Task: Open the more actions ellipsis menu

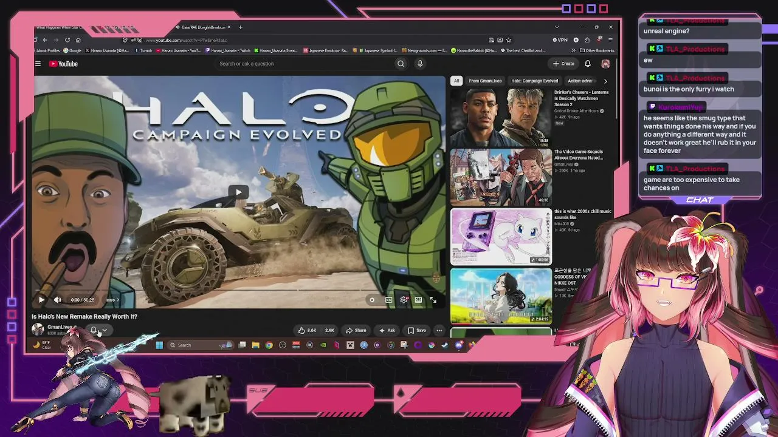Action: 439,330
